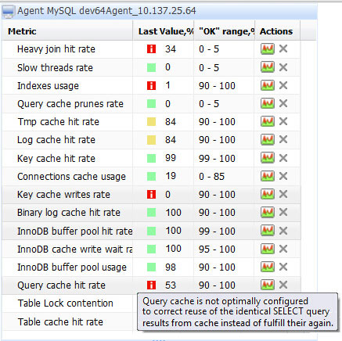Screen dimensions: 342x341
Task: Select the Heavy join hit rate metric name
Action: 56,49
